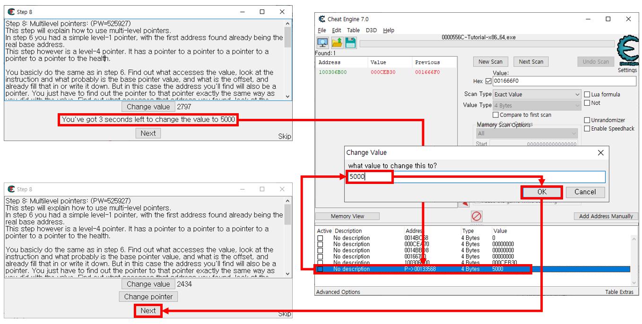Click the scroll-up arrow of the address table
This screenshot has width=642, height=324.
pos(634,238)
